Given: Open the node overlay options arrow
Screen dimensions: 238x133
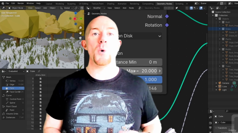Looking at the screenshot, I should pyautogui.click(x=204, y=8).
